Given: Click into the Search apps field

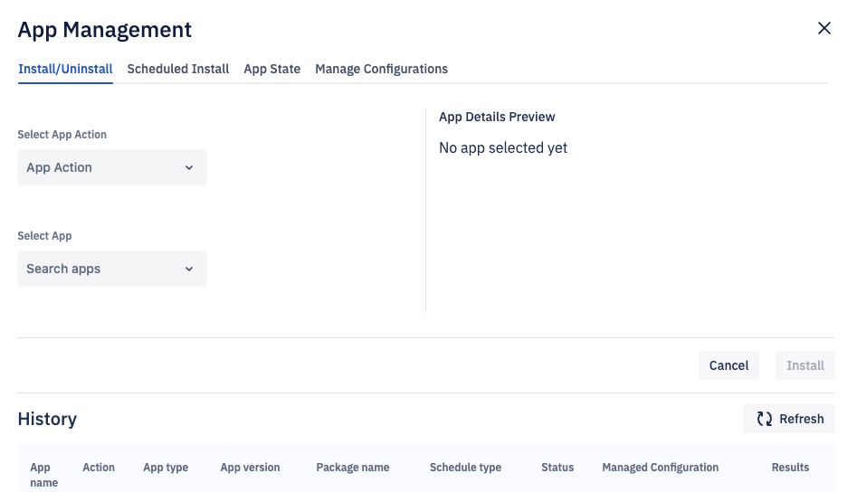Looking at the screenshot, I should click(x=112, y=269).
